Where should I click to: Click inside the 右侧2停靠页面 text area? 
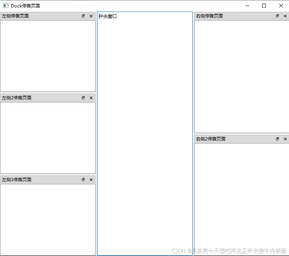pyautogui.click(x=242, y=199)
